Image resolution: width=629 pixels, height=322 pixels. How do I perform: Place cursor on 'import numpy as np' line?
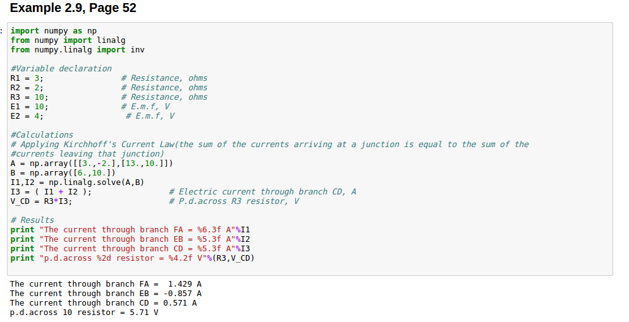point(53,31)
